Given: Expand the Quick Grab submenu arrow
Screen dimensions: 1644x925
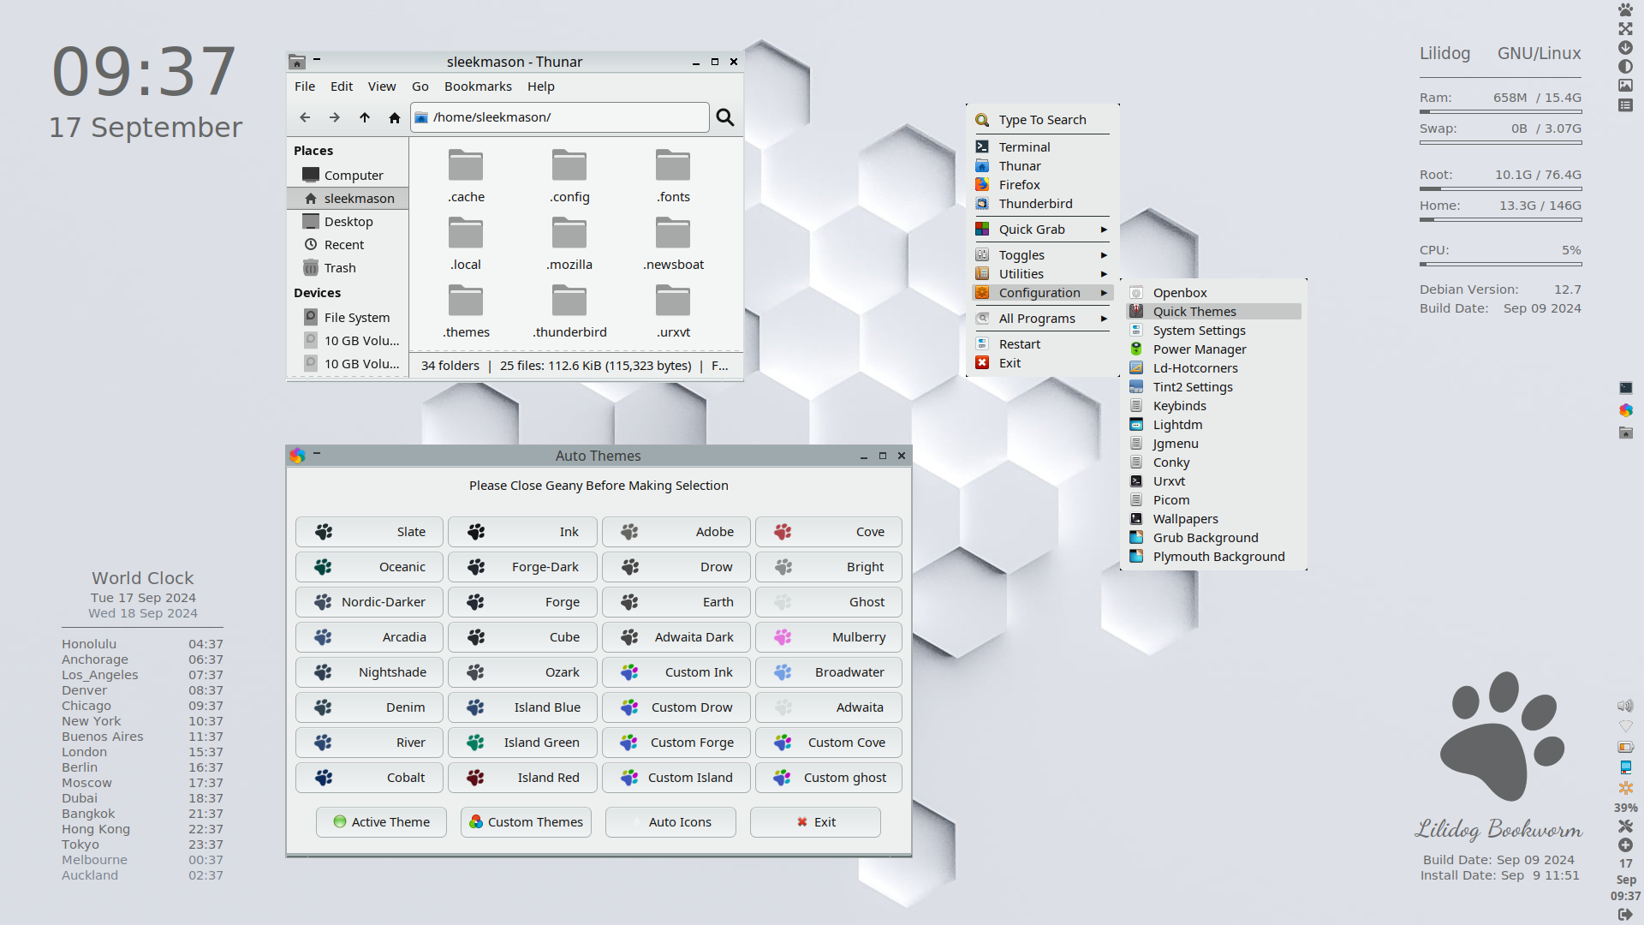Looking at the screenshot, I should [x=1104, y=230].
